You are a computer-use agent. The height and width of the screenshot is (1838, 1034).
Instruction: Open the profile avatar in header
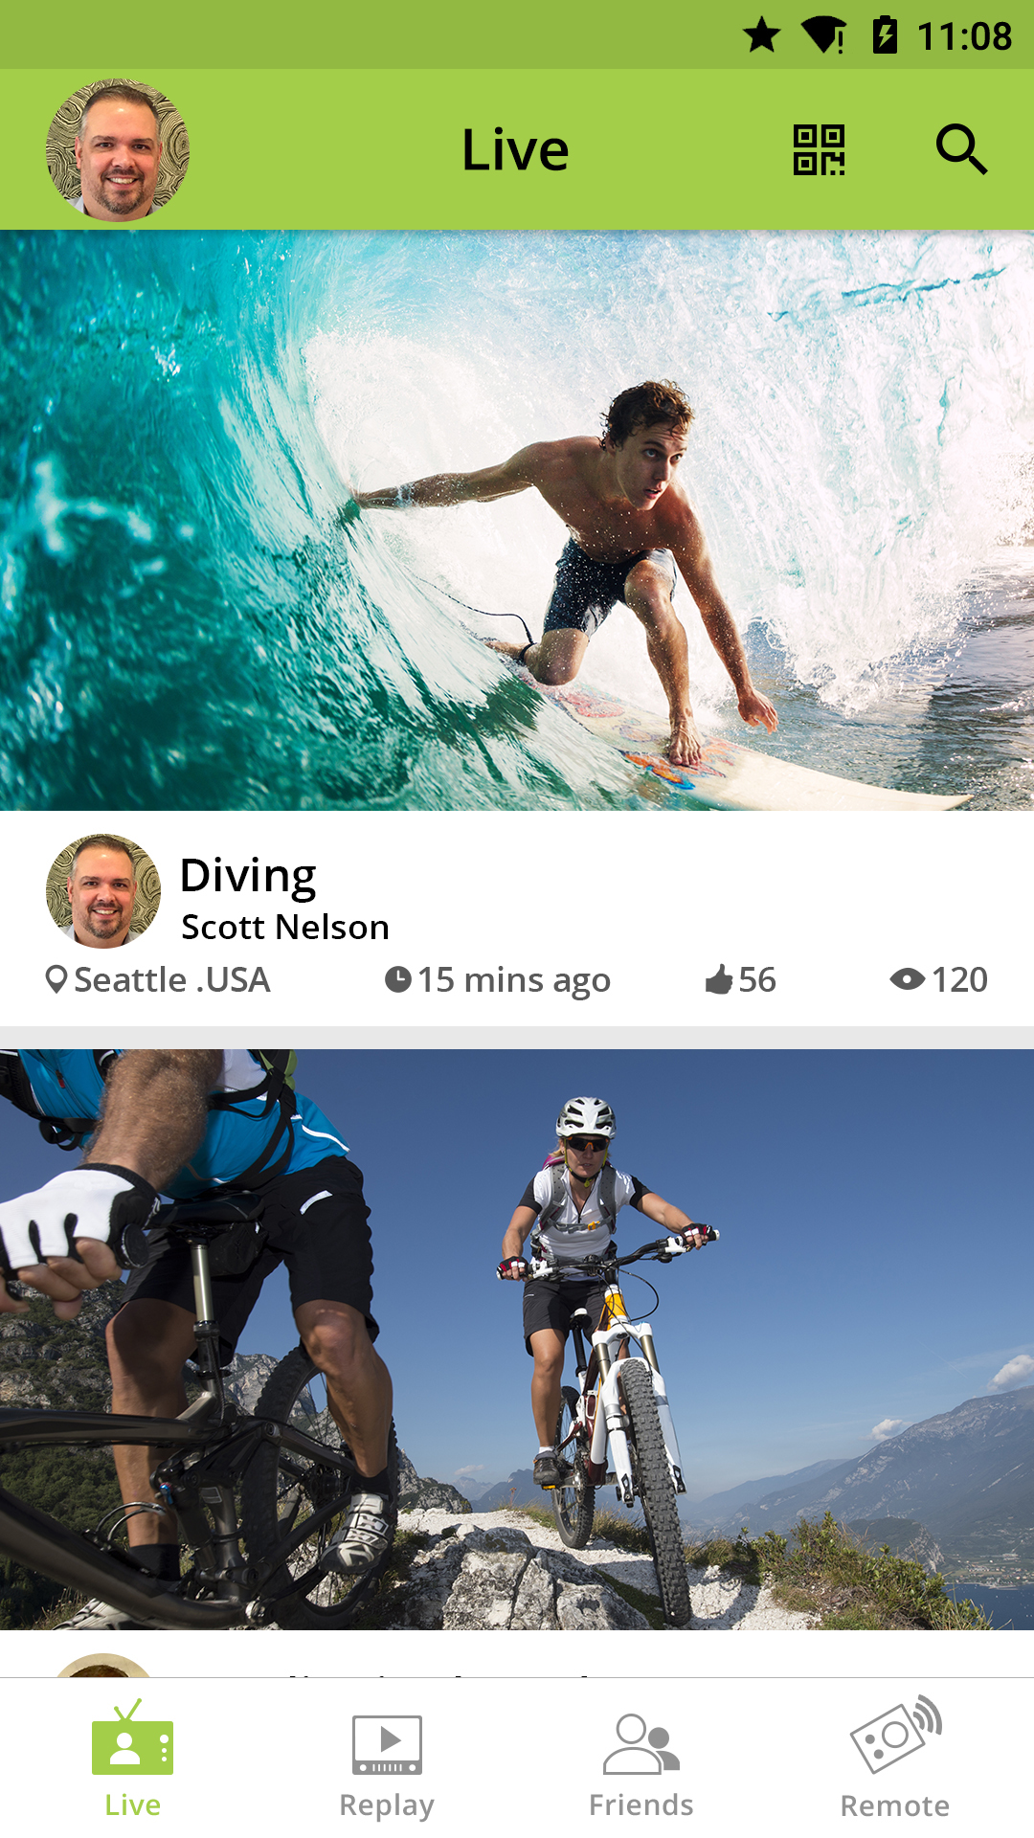pos(118,150)
